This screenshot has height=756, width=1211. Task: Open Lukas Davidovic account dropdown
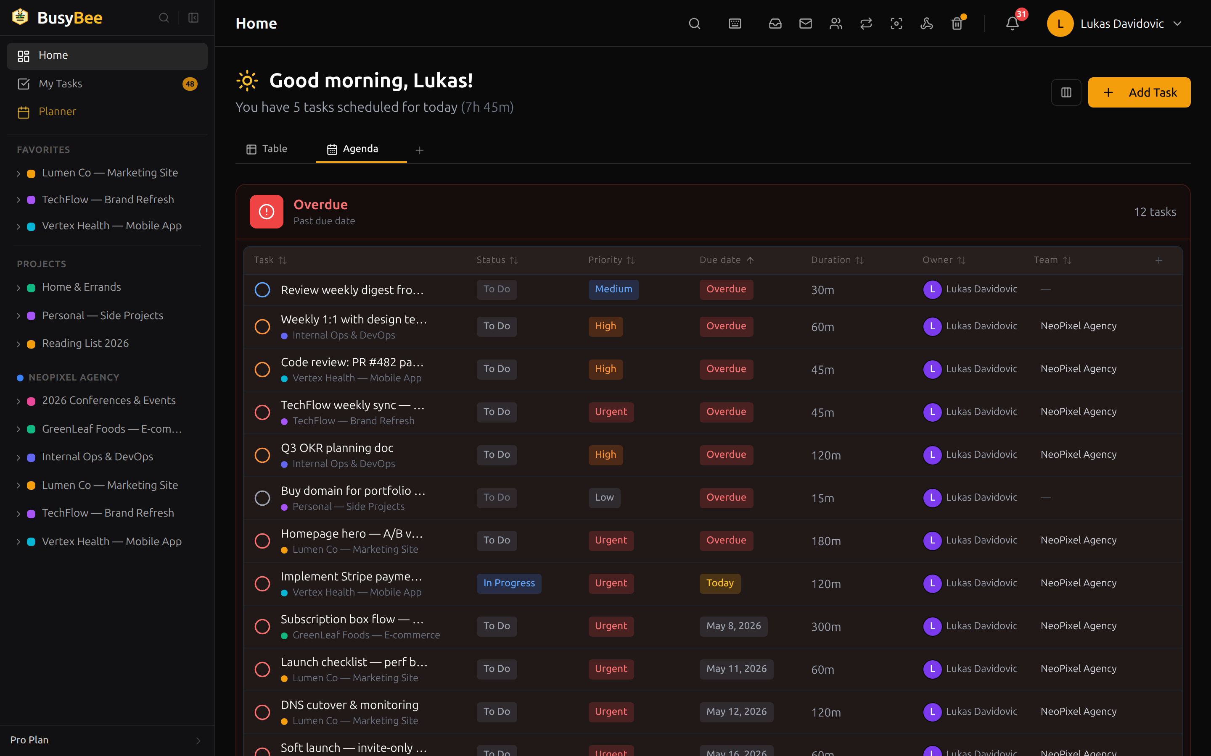coord(1114,24)
